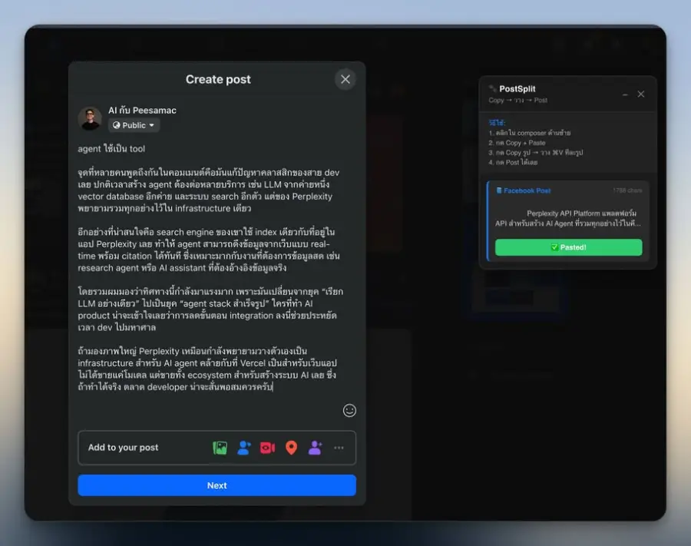This screenshot has width=691, height=546.
Task: Click the purple person-plus icon
Action: pos(315,448)
